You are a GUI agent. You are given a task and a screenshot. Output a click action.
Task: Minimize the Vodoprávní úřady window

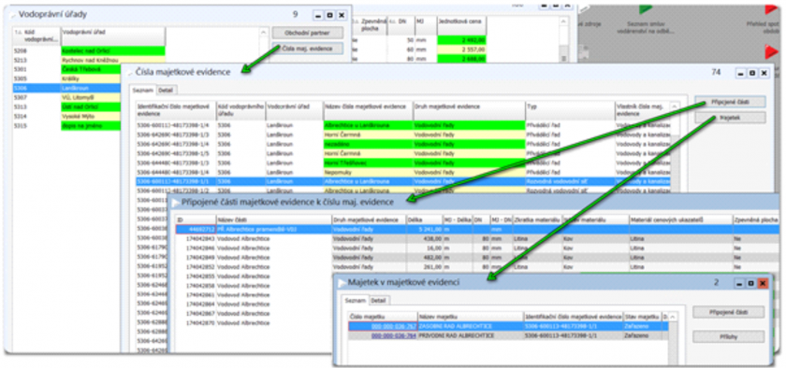pyautogui.click(x=318, y=15)
